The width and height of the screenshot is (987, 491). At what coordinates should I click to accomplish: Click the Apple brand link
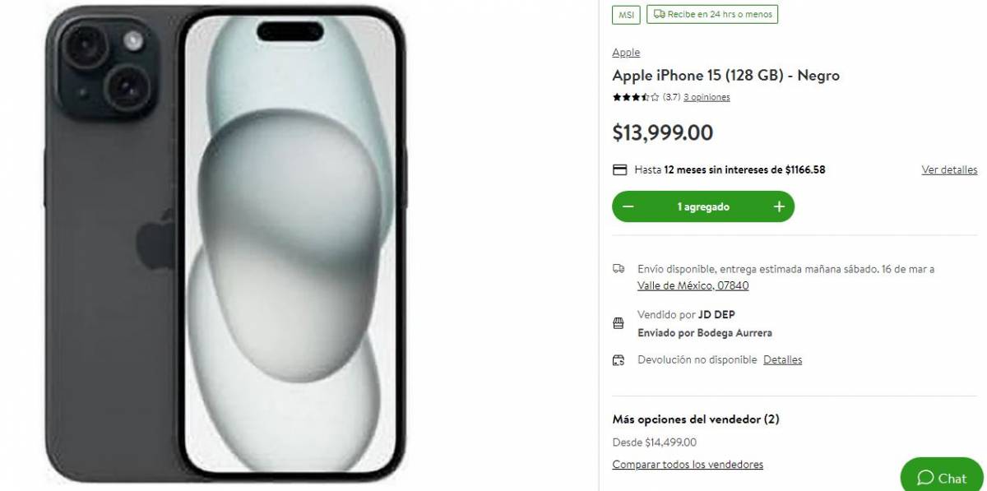626,53
